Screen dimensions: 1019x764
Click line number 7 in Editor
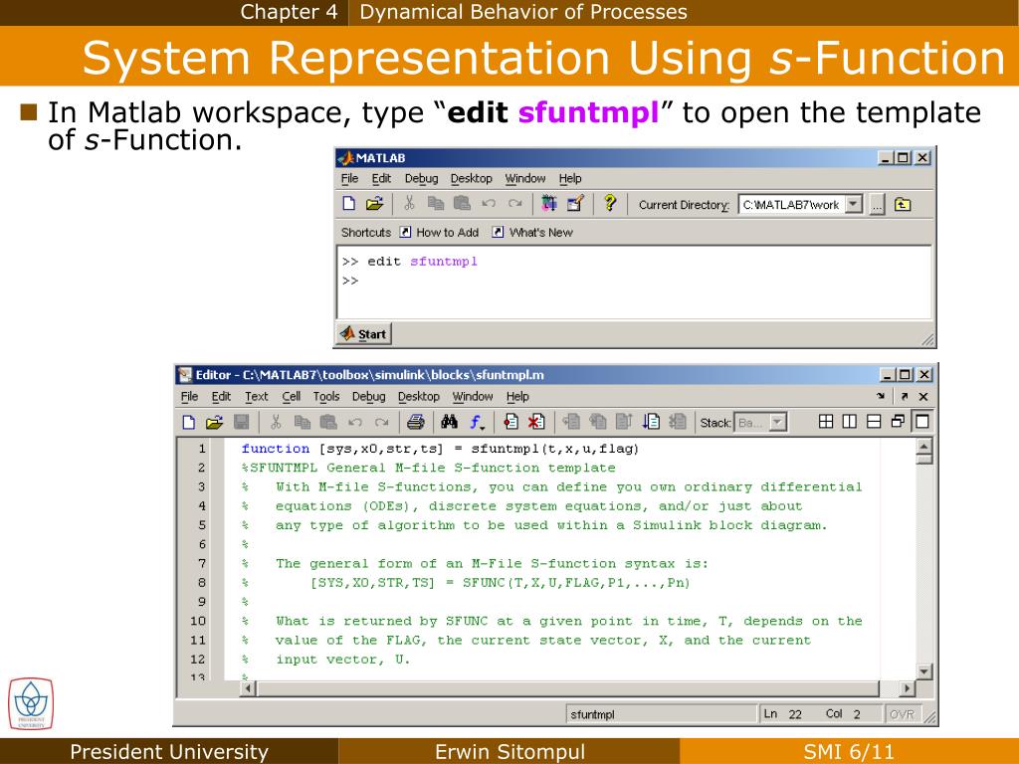pos(201,564)
